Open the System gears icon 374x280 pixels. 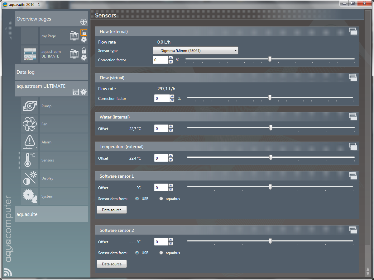[30, 196]
